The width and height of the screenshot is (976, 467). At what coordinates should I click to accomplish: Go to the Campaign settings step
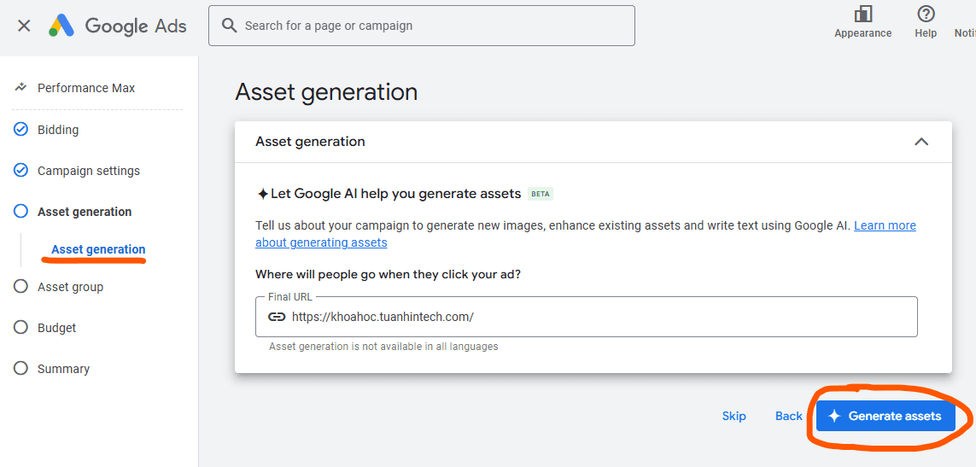click(x=89, y=171)
